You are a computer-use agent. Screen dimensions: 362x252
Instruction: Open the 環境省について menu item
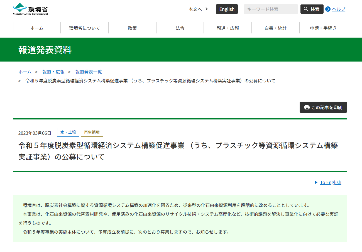click(x=84, y=28)
